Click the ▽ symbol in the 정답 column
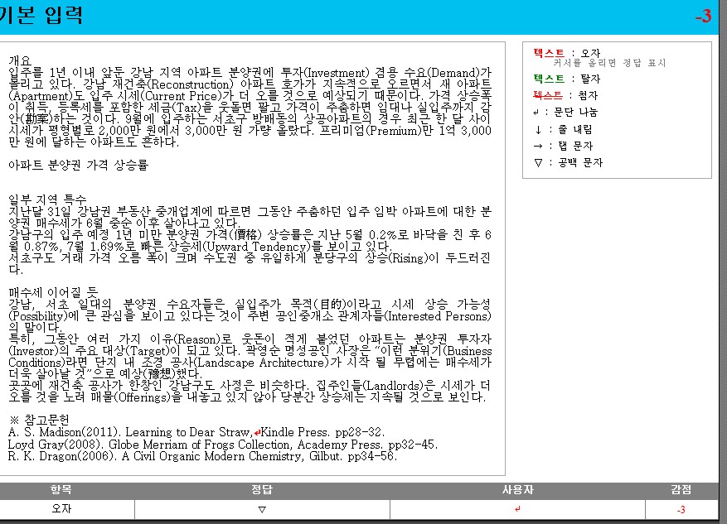This screenshot has height=524, width=727. [x=262, y=510]
